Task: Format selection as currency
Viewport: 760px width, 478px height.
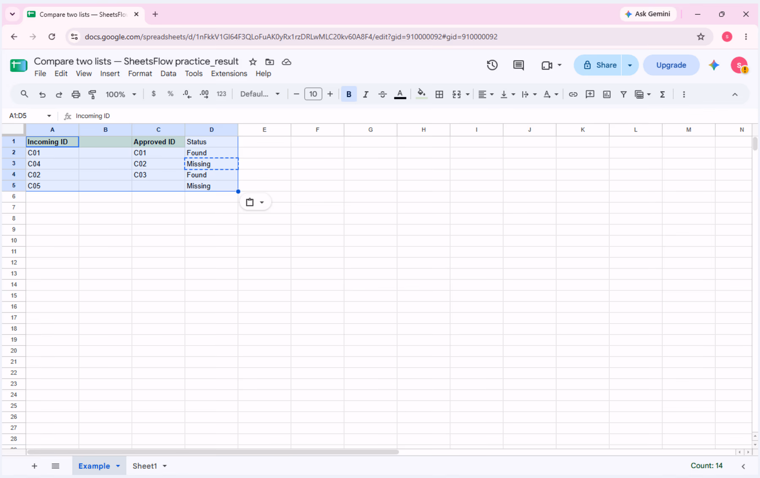Action: [154, 94]
